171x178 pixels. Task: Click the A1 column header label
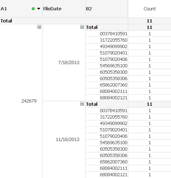coord(4,9)
